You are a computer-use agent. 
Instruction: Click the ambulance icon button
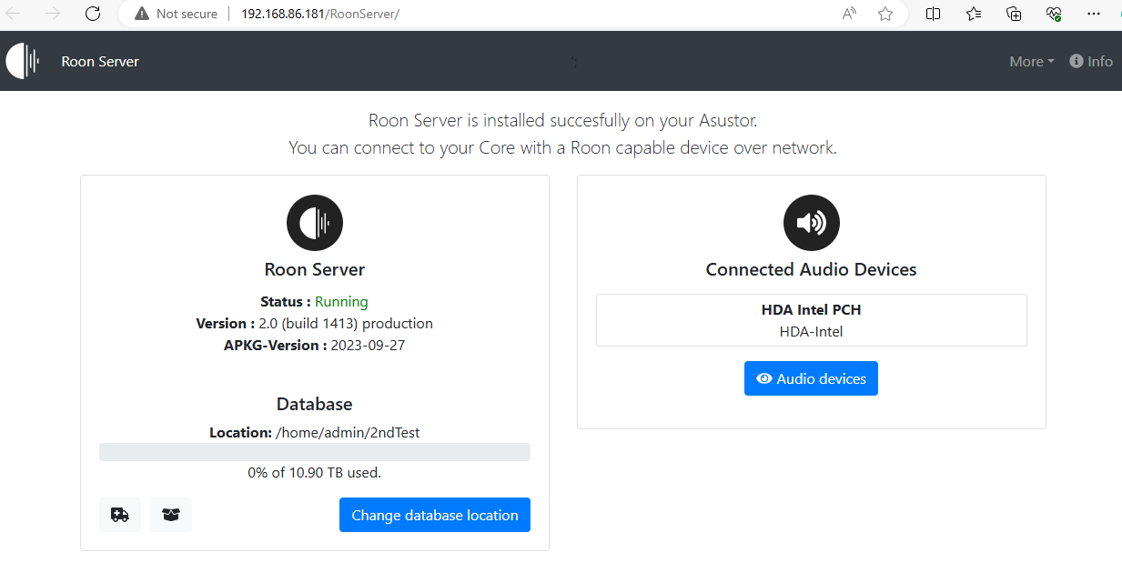[x=120, y=515]
